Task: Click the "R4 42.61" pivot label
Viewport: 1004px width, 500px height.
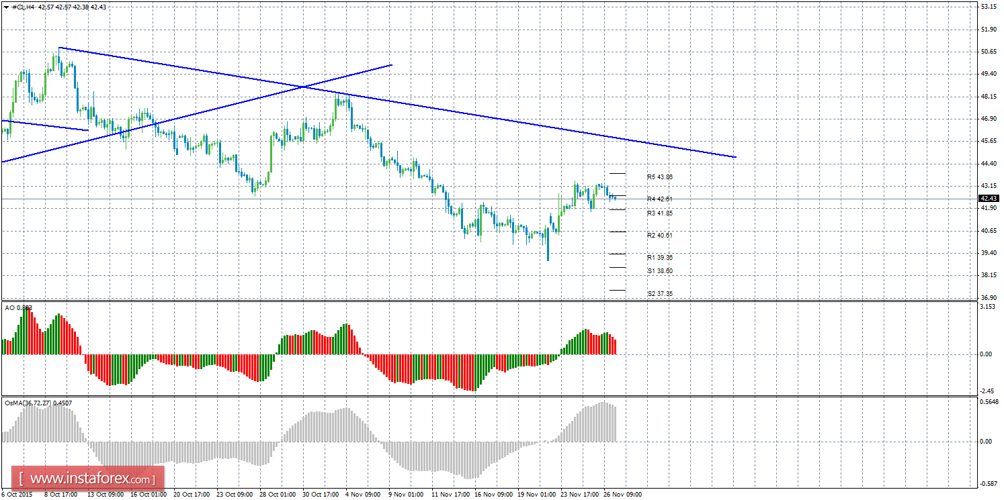Action: [660, 199]
